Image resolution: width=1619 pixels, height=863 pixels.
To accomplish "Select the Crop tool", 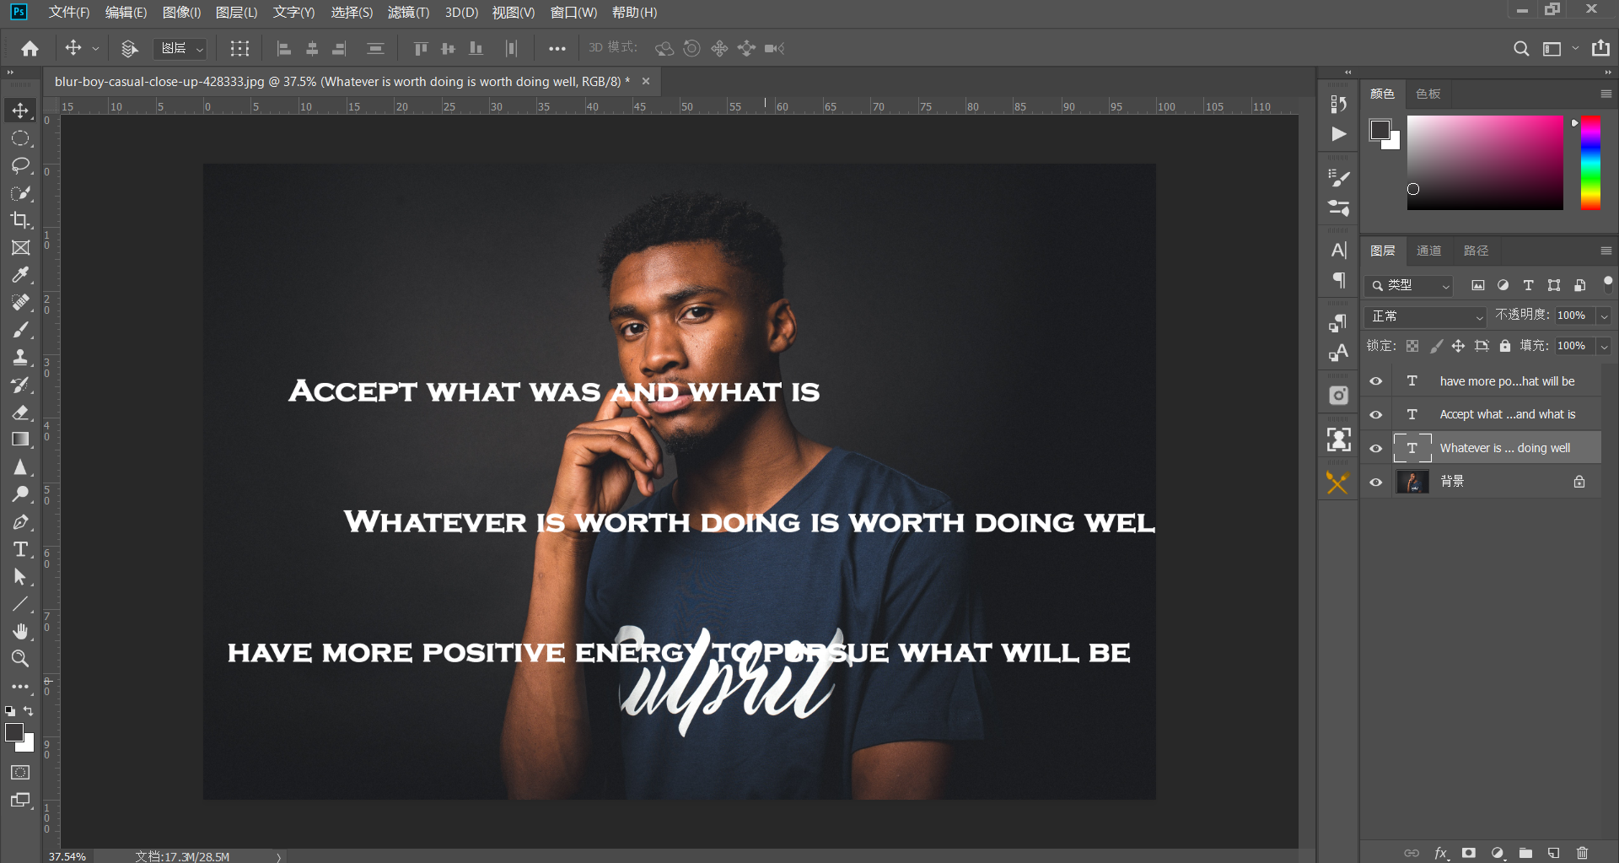I will pos(20,220).
